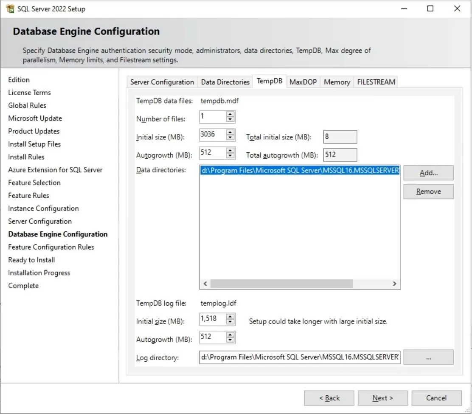This screenshot has width=472, height=414.
Task: Switch to the Server Configuration tab
Action: [162, 82]
